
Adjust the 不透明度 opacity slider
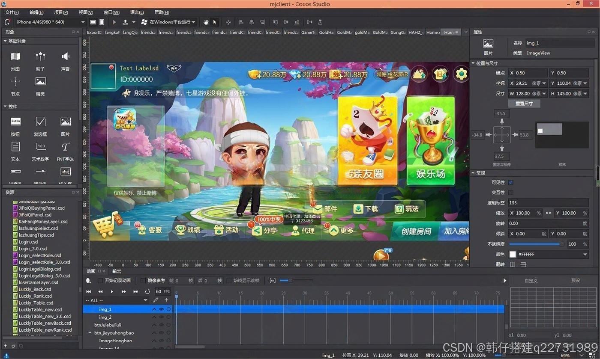pyautogui.click(x=537, y=244)
